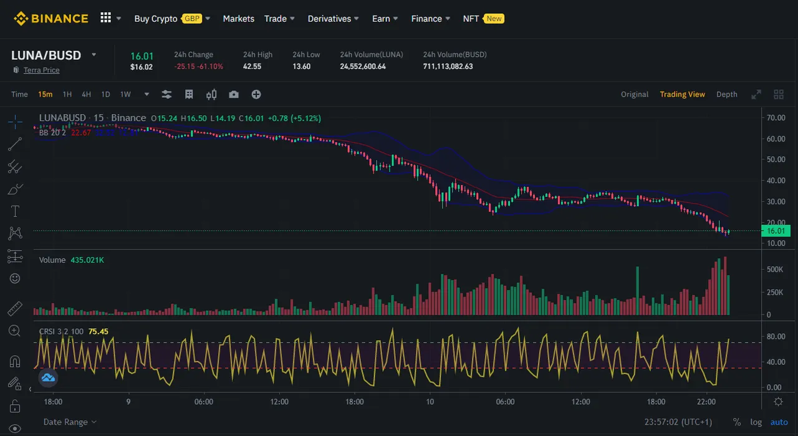Toggle auto scale mode
The height and width of the screenshot is (436, 798).
click(x=779, y=422)
